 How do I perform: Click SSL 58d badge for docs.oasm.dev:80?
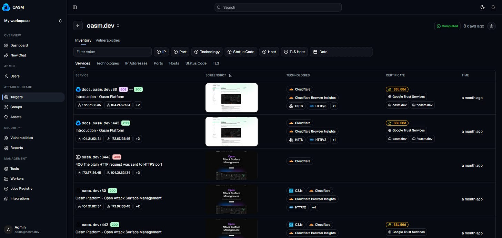tap(397, 89)
